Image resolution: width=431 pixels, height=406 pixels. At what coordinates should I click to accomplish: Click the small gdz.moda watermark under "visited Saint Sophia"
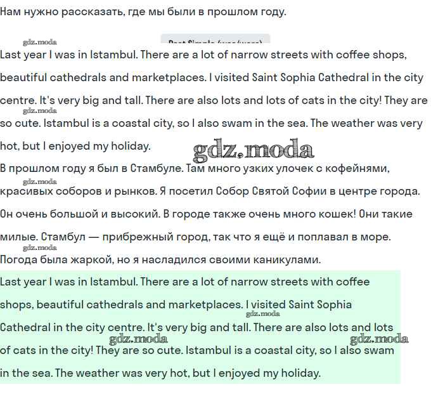(262, 313)
